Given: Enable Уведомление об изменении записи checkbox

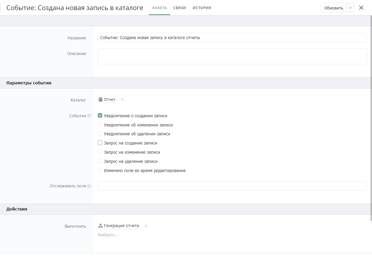Looking at the screenshot, I should (x=100, y=125).
